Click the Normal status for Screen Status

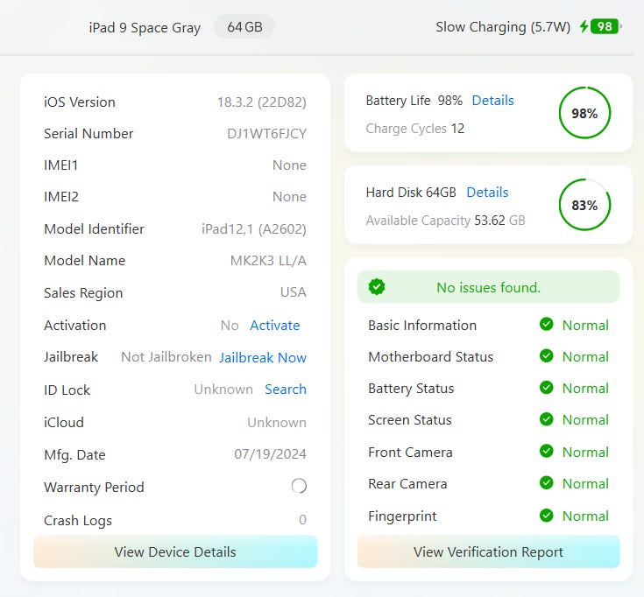[585, 420]
